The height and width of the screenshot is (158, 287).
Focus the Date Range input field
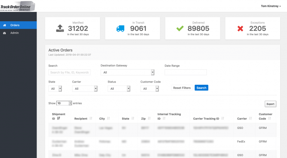pyautogui.click(x=185, y=72)
